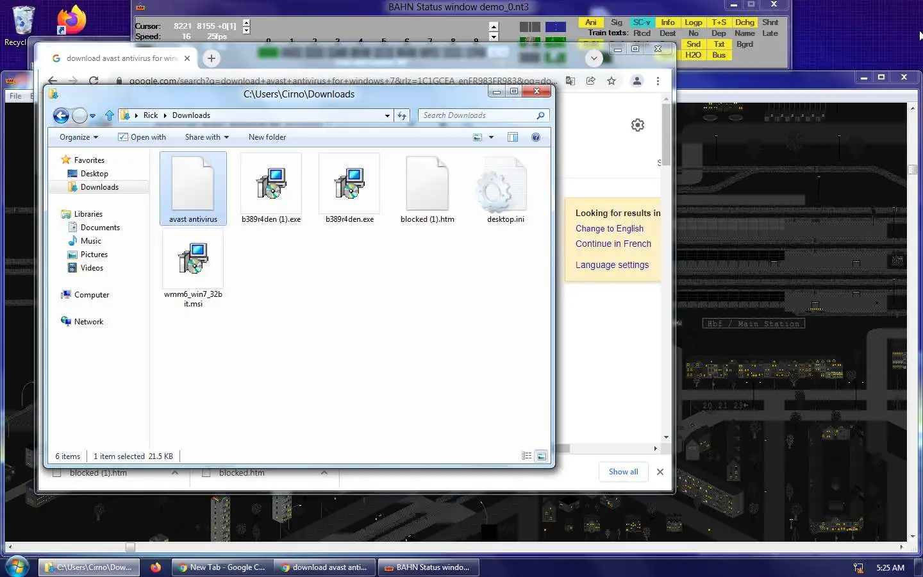This screenshot has width=923, height=577.
Task: Open Google settings gear in Chrome
Action: pyautogui.click(x=637, y=125)
